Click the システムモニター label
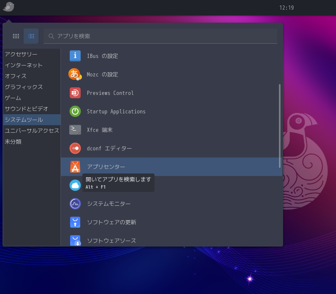 [109, 204]
